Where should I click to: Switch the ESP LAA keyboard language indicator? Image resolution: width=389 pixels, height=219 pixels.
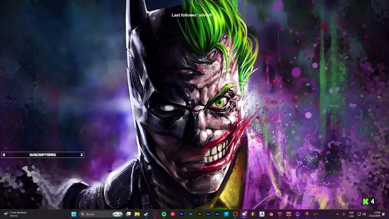point(352,214)
